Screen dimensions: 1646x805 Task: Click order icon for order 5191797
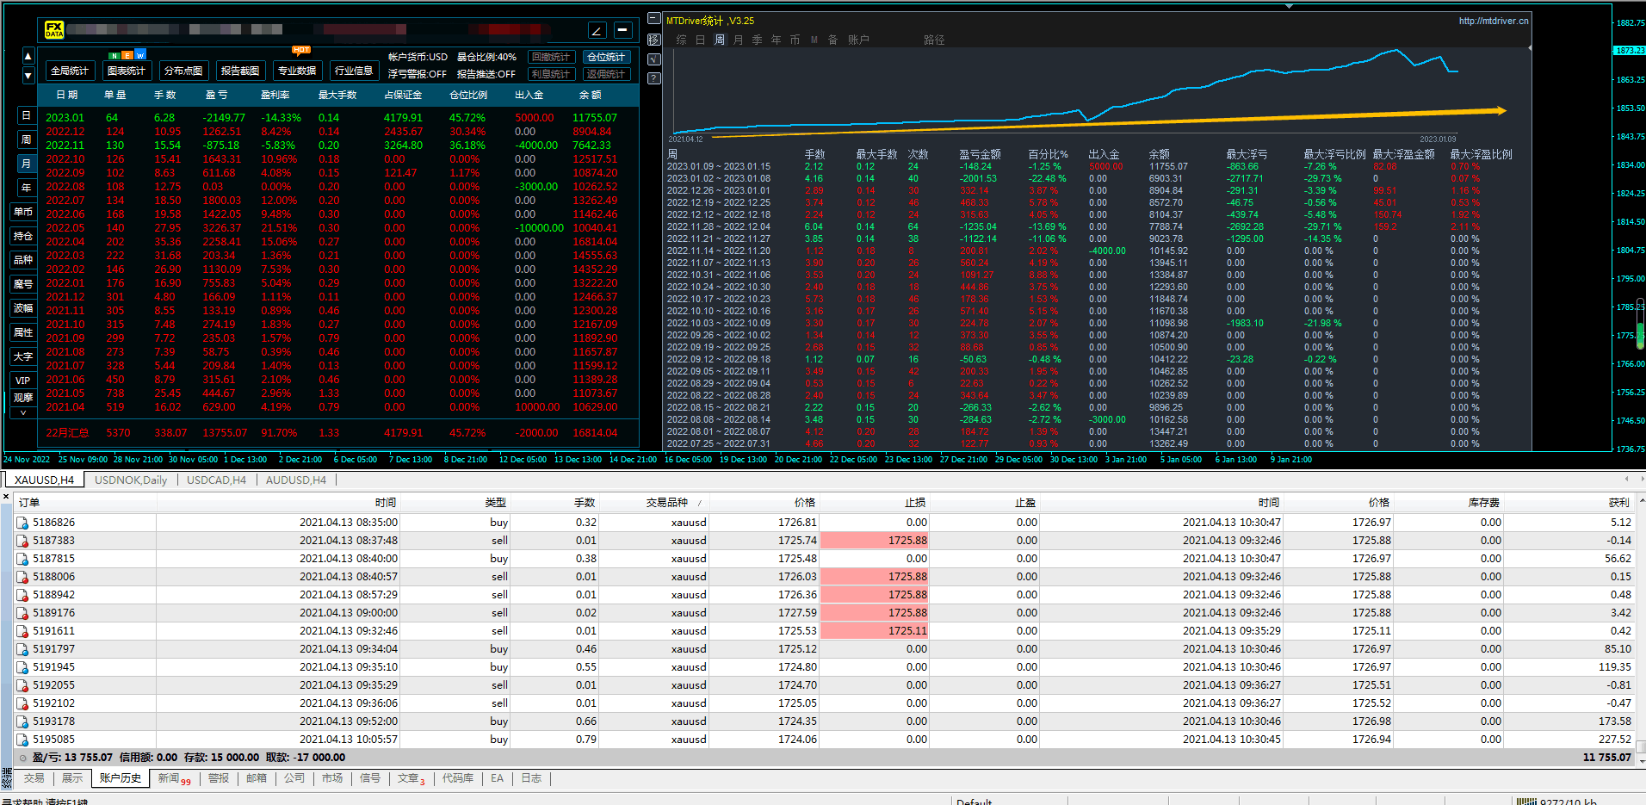coord(22,649)
